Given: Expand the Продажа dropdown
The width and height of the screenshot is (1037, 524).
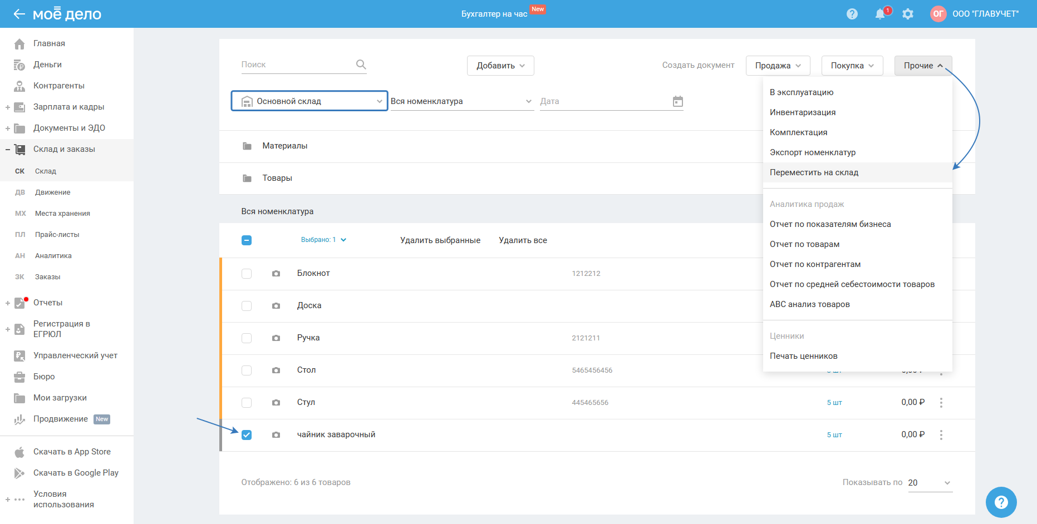Looking at the screenshot, I should [778, 66].
